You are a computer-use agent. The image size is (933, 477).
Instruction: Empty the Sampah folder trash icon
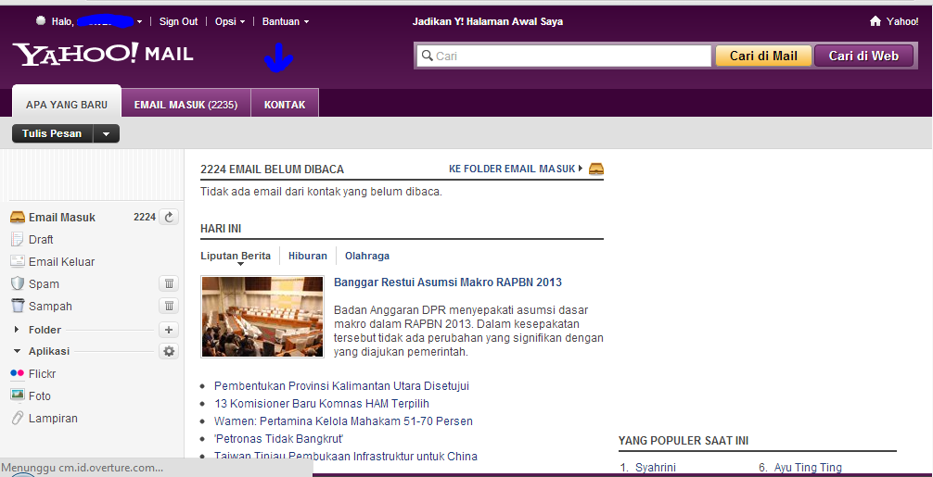click(x=169, y=306)
